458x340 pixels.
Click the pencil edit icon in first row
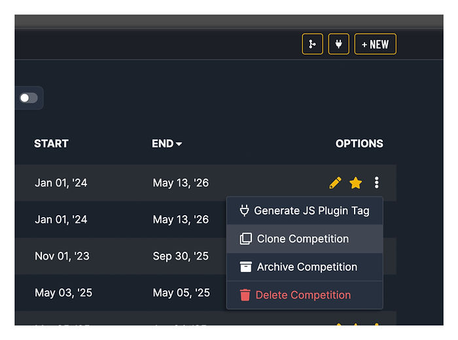coord(335,183)
